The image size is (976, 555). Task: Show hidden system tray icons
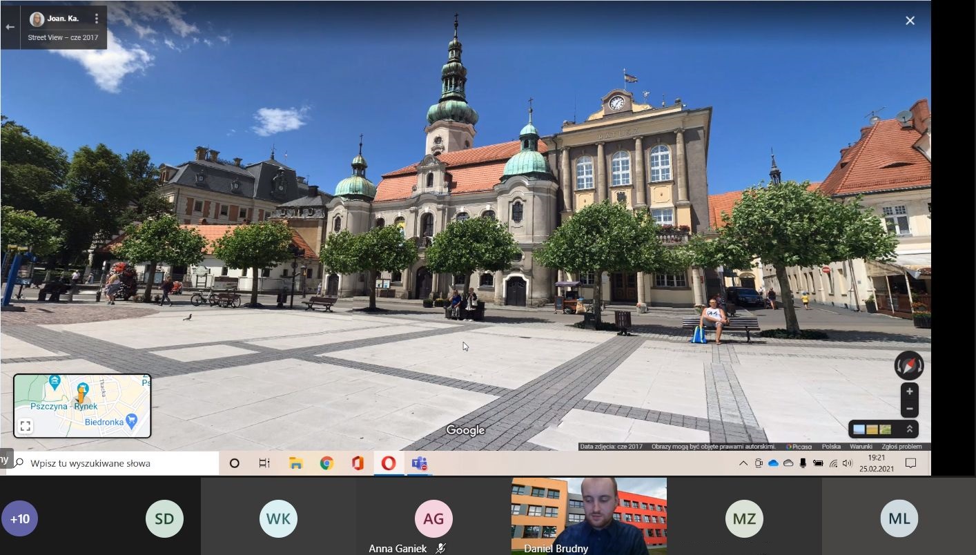point(743,463)
